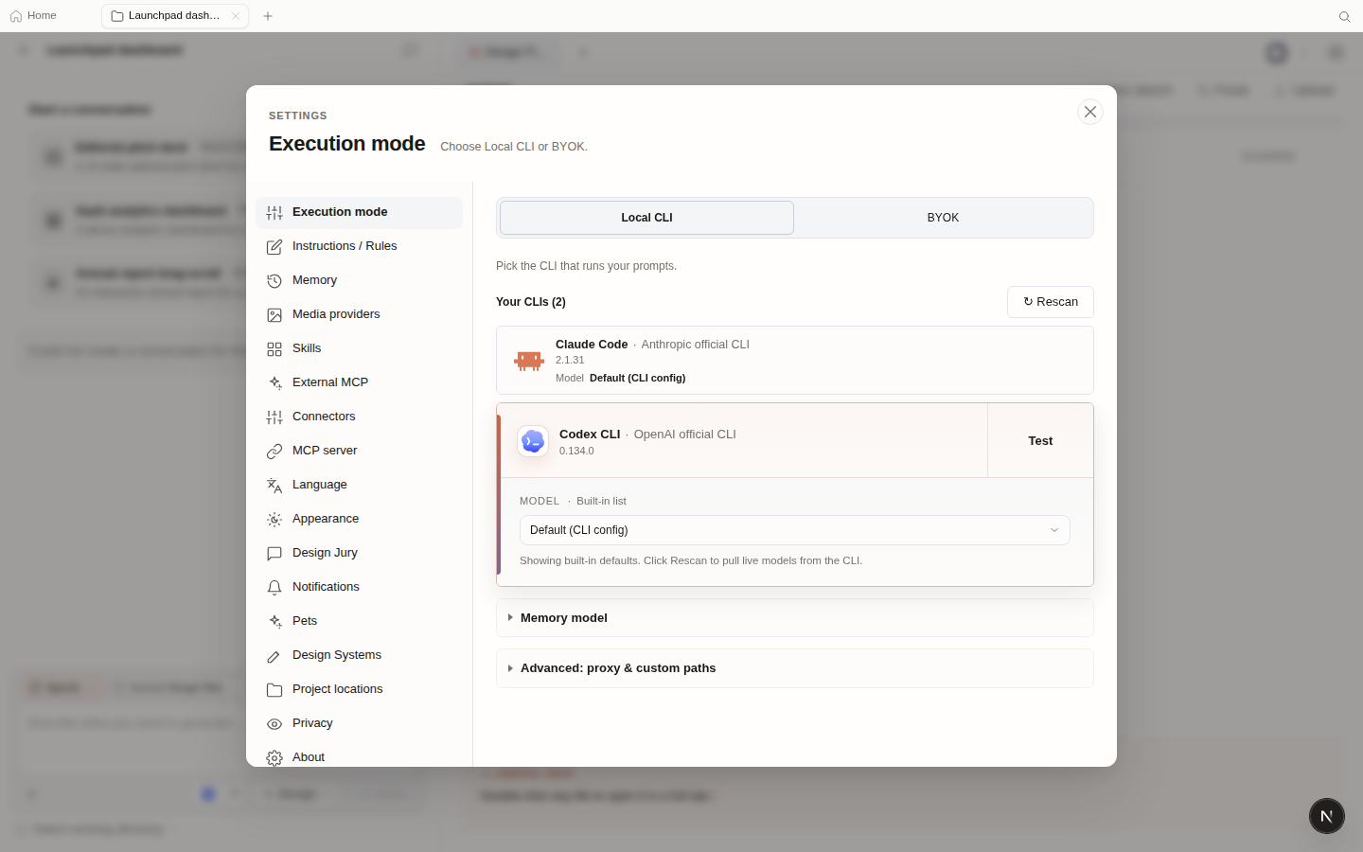Click the search magnifier in the top bar

(1344, 16)
